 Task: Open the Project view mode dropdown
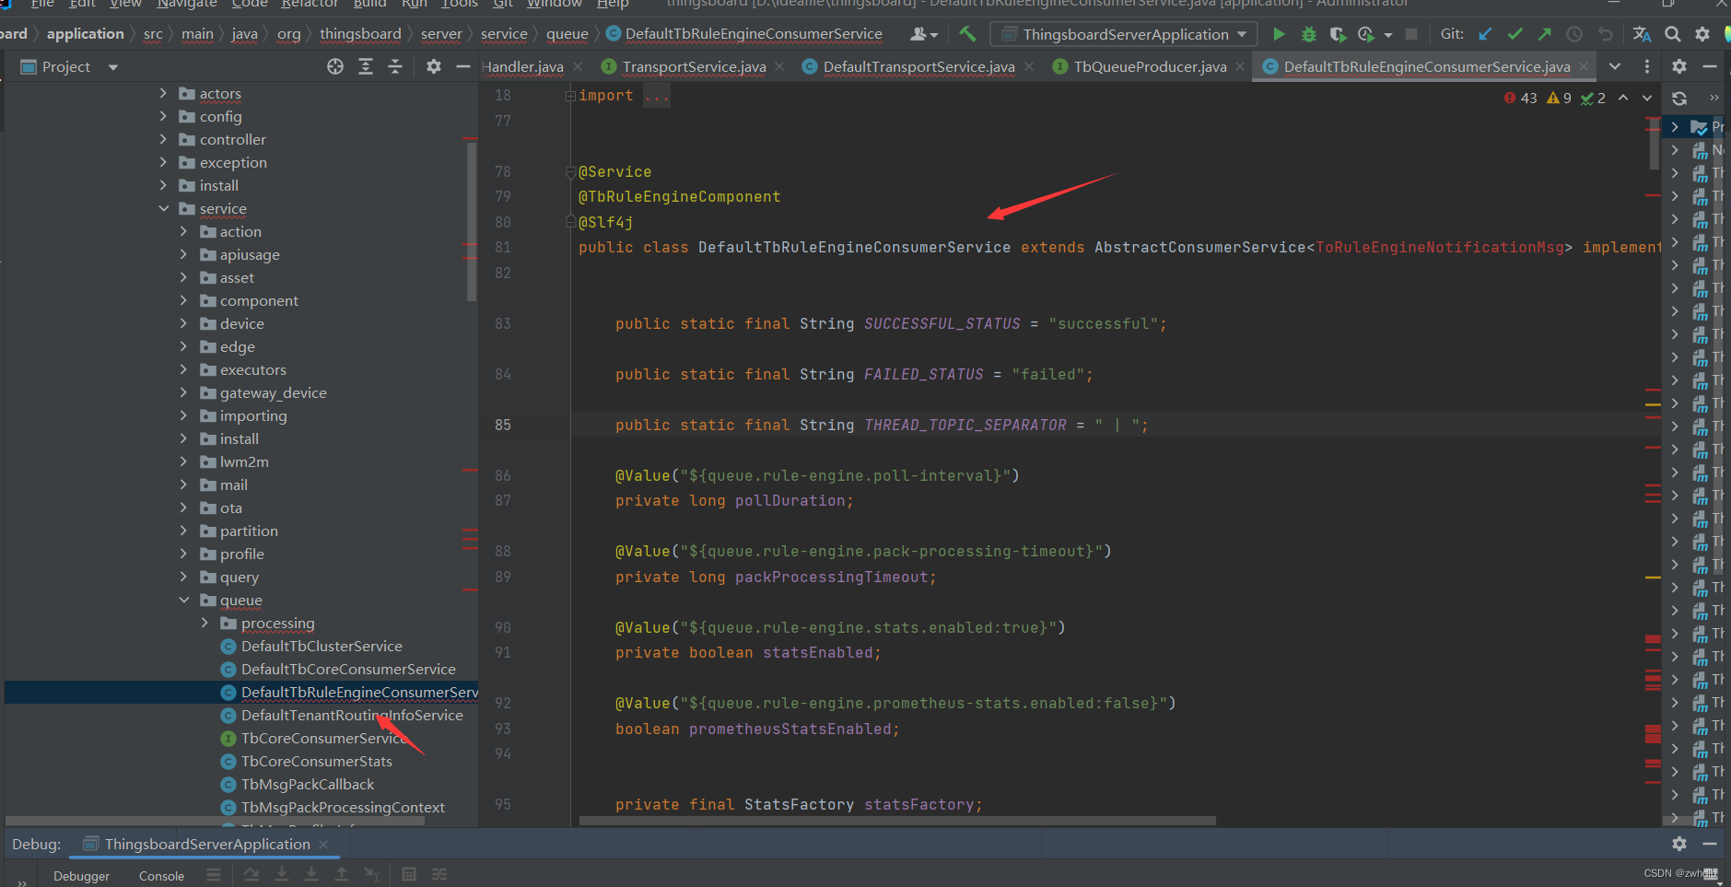coord(113,67)
